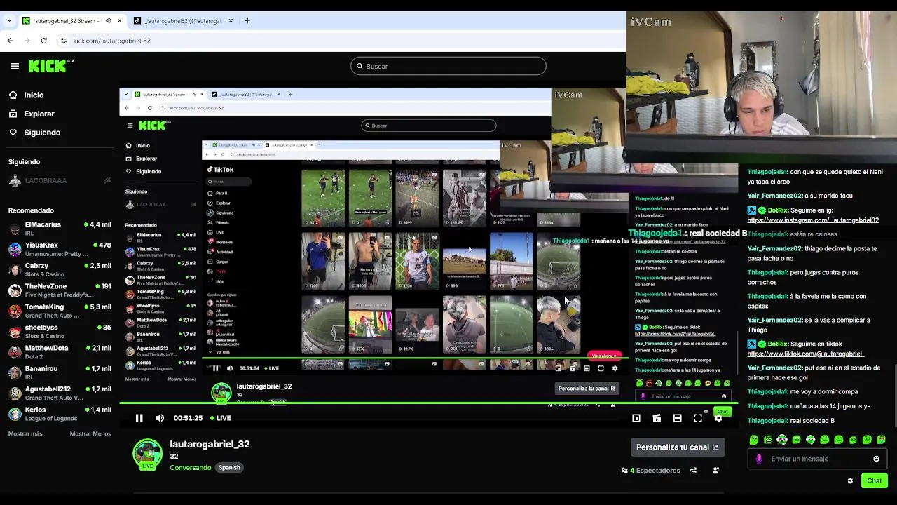Viewport: 897px width, 505px height.
Task: Open Siguiendo in sidebar
Action: 34,133
